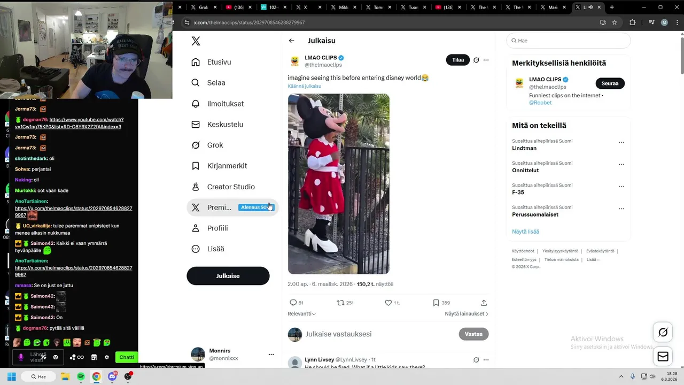Open dogman76's YouTube link in chat
Image resolution: width=684 pixels, height=385 pixels.
[69, 123]
